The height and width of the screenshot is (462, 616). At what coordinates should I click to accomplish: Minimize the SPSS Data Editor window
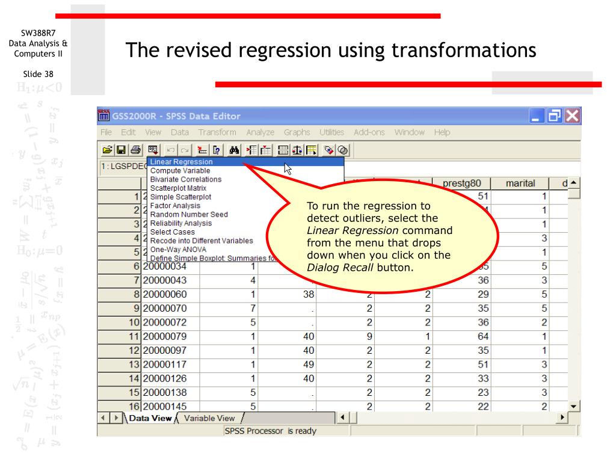click(535, 116)
